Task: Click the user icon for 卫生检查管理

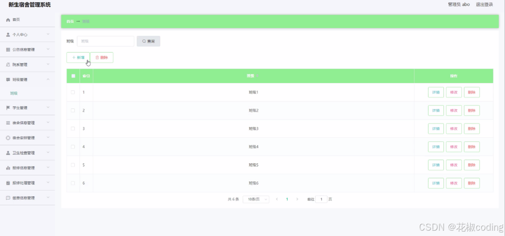Action: click(8, 153)
